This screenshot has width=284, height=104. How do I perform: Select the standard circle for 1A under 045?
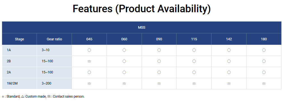[x=89, y=50]
